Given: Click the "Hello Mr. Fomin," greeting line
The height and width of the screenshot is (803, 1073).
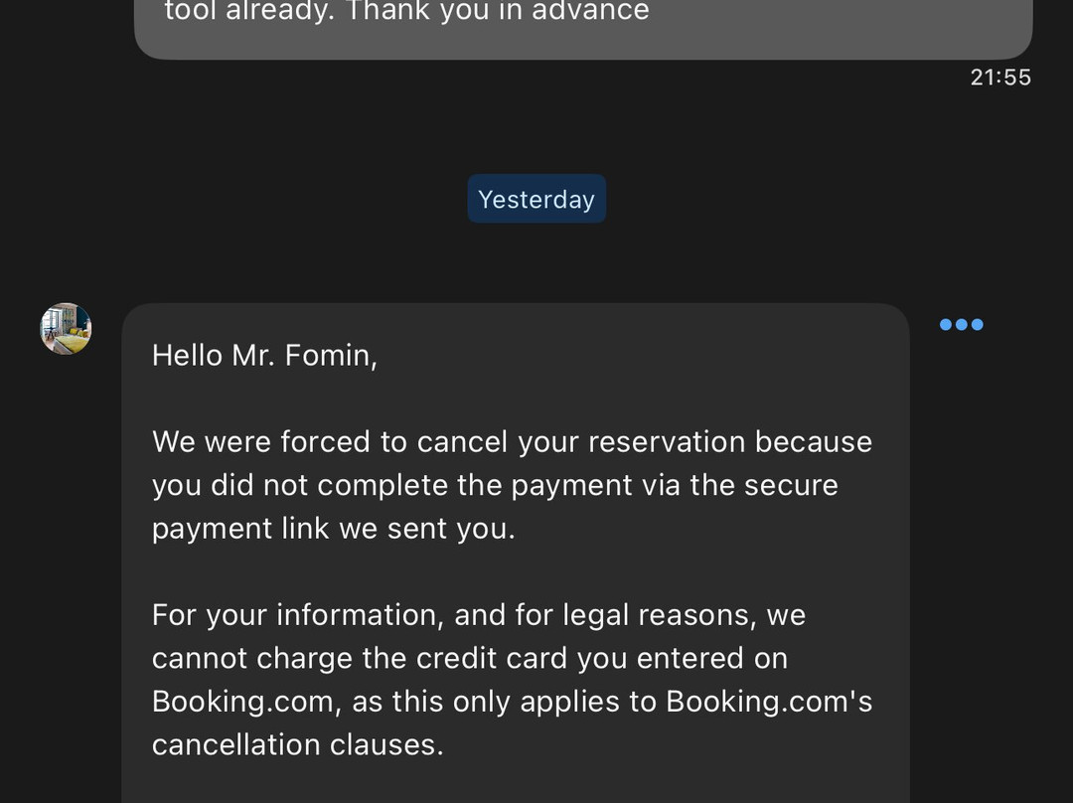Looking at the screenshot, I should [x=264, y=355].
